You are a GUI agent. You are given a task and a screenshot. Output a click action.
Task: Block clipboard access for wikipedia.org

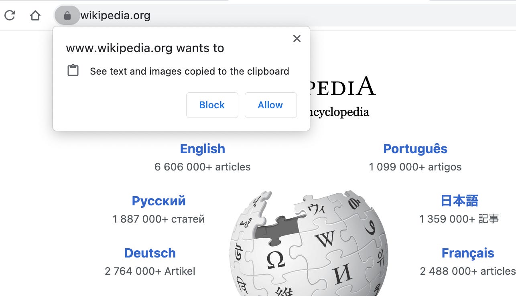pyautogui.click(x=212, y=105)
